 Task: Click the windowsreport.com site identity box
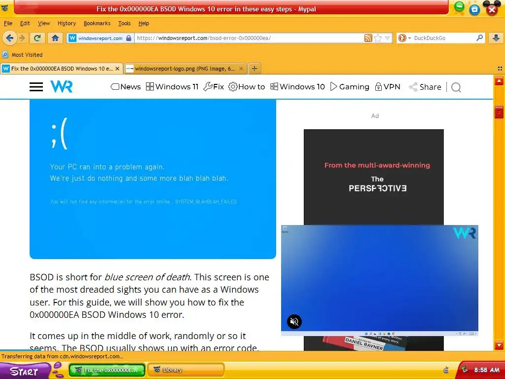tap(100, 38)
